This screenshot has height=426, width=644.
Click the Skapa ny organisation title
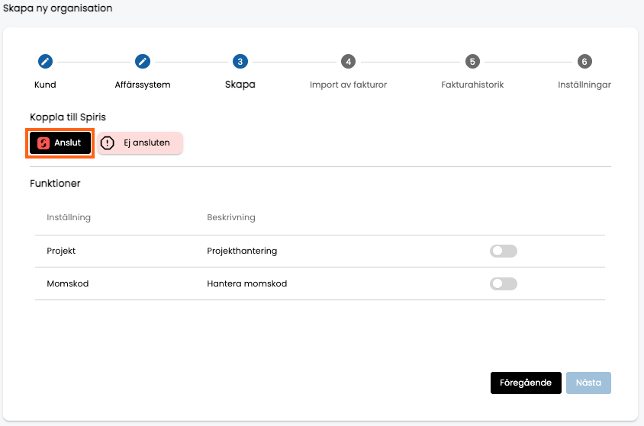coord(57,8)
